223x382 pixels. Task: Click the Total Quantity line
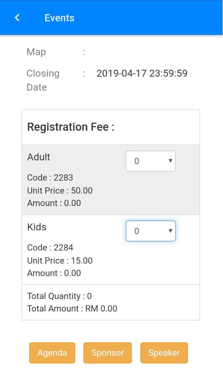(59, 296)
